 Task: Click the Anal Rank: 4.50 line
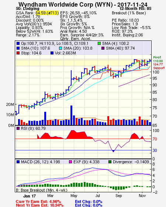[73, 31]
